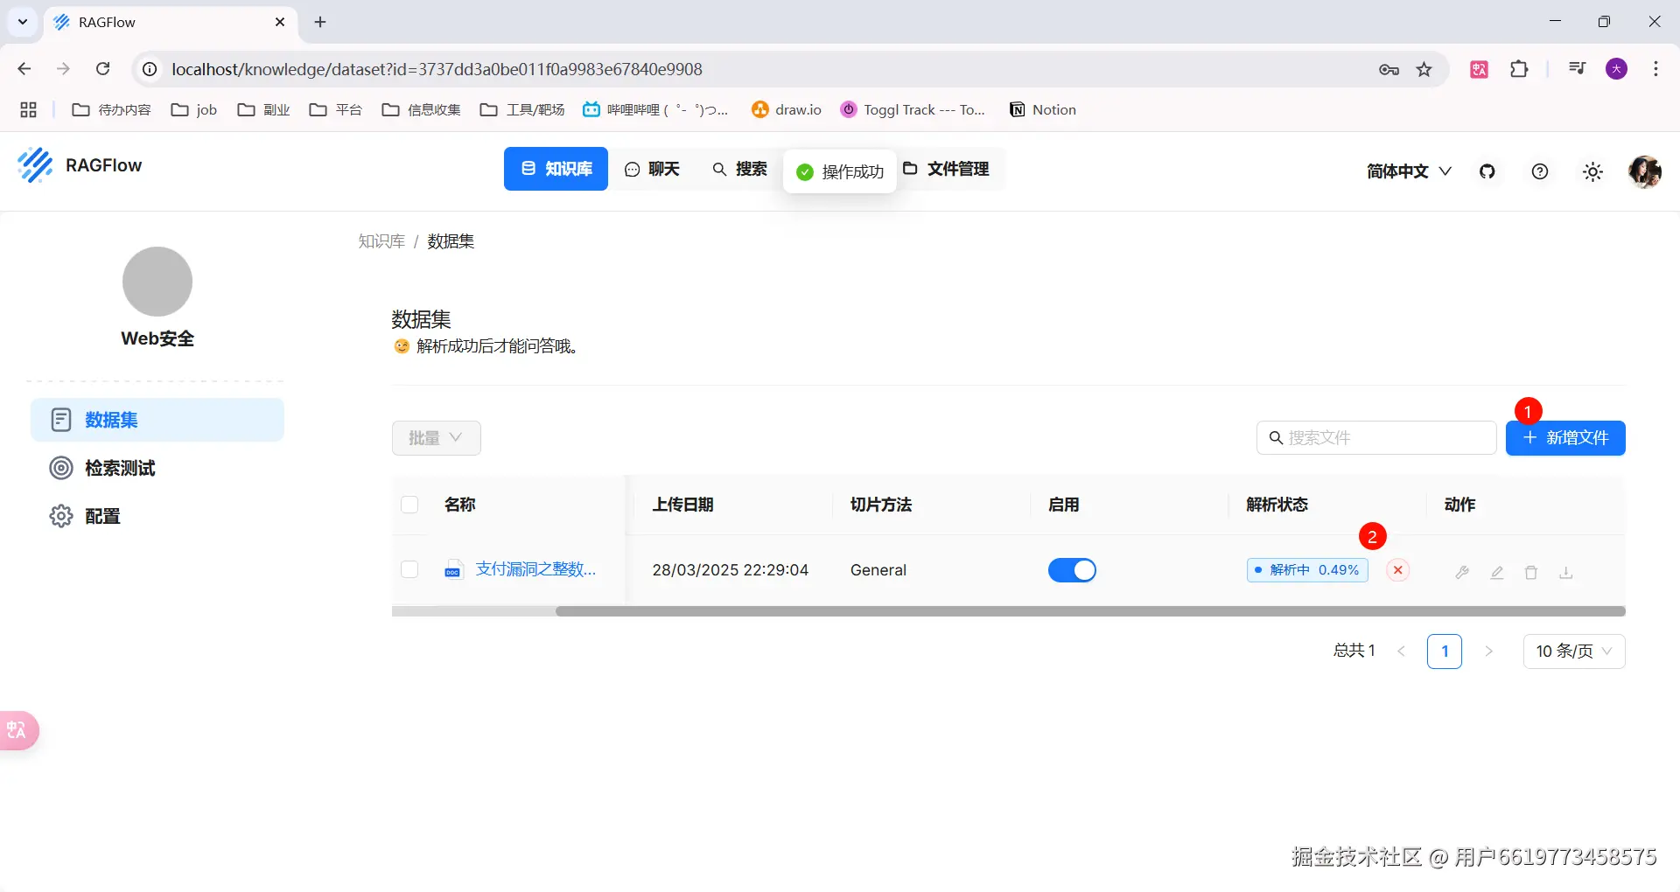Open the browser extensions puzzle icon
The image size is (1680, 892).
[1520, 69]
